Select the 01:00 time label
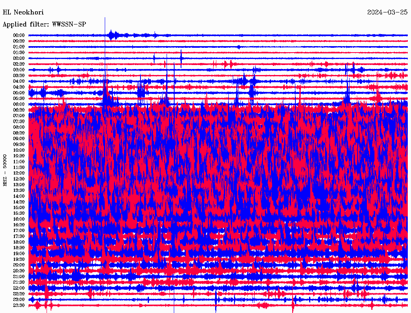 (19, 47)
